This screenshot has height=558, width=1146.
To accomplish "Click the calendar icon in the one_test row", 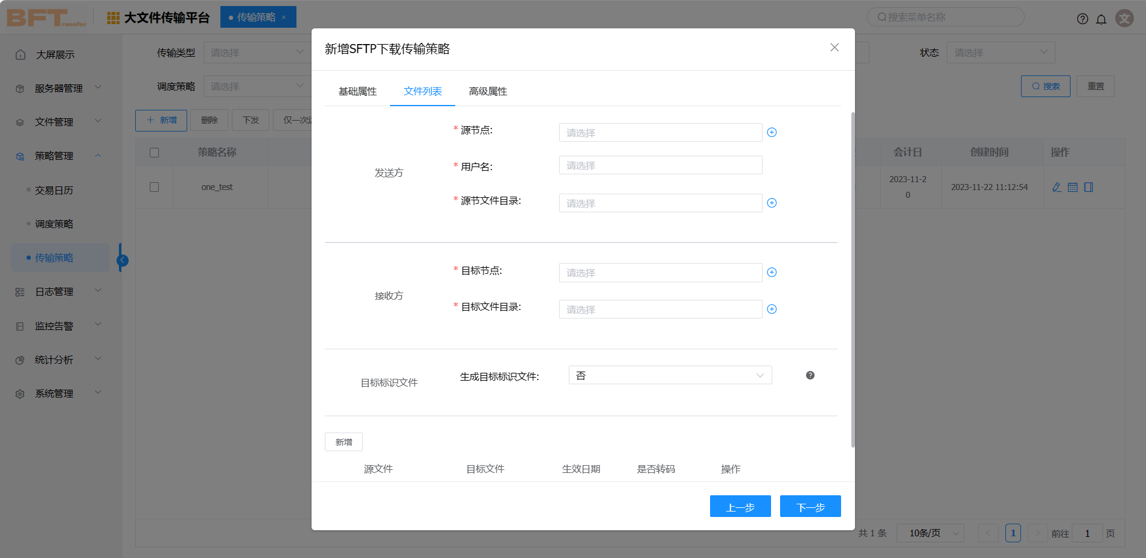I will click(1072, 187).
